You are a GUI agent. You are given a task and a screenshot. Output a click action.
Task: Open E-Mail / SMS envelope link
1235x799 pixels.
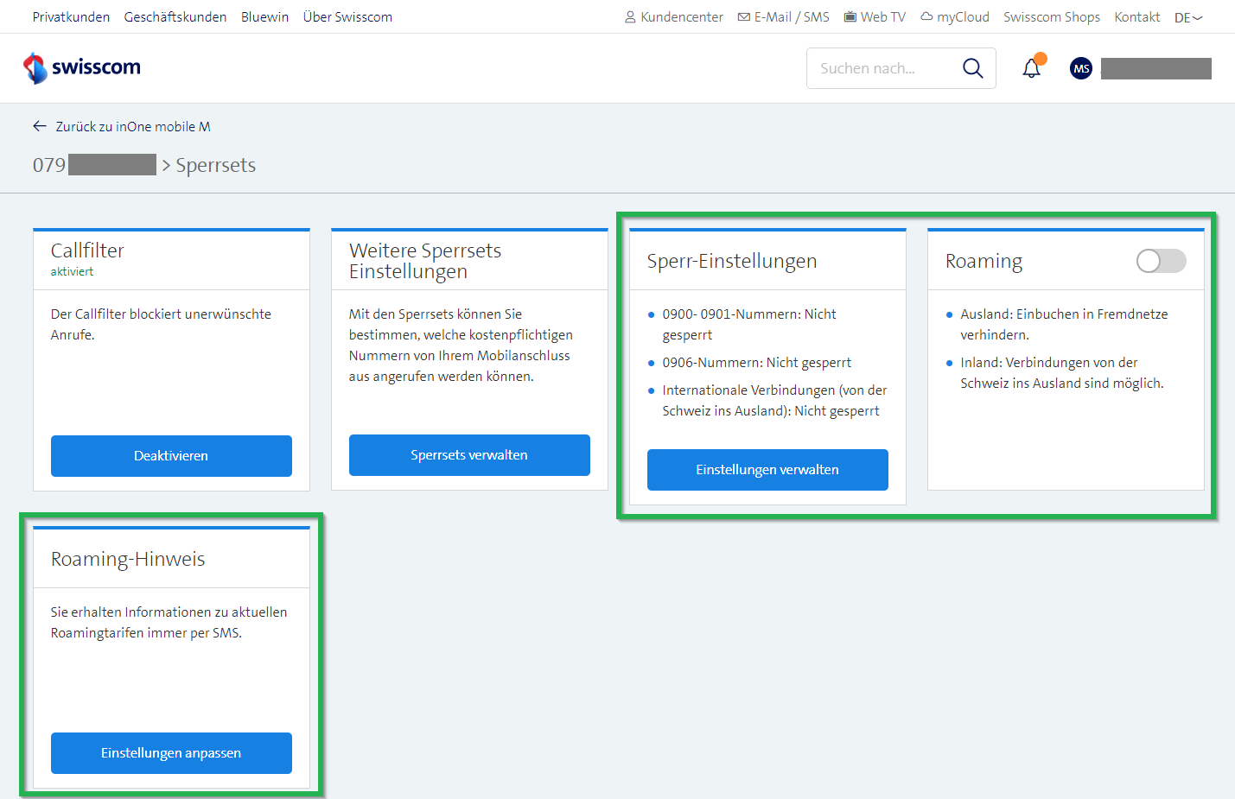coord(783,17)
